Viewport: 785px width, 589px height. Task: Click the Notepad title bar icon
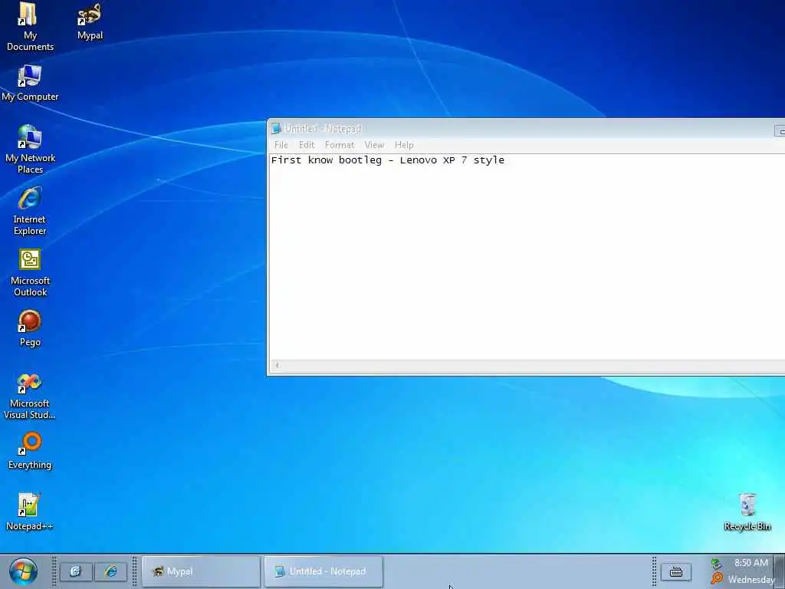click(276, 129)
